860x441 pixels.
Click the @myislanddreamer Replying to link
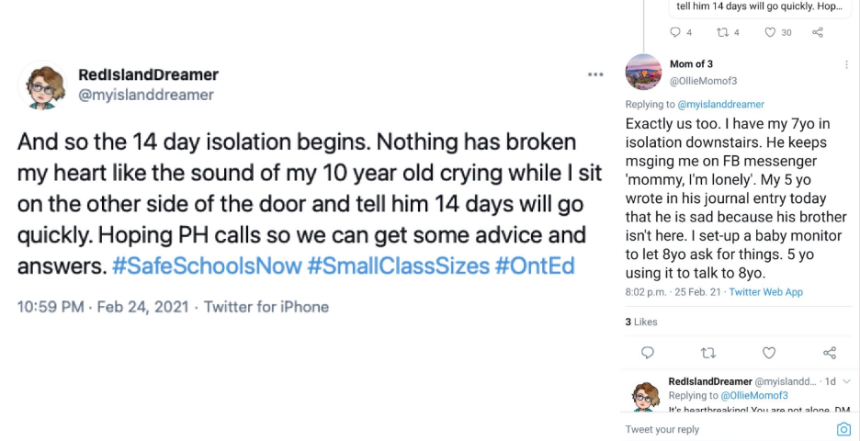point(720,104)
